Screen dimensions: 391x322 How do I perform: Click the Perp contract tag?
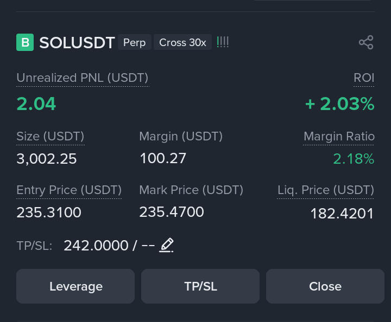[x=135, y=42]
